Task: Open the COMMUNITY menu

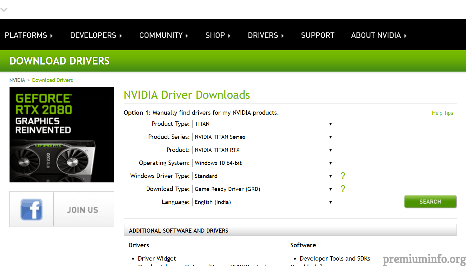Action: (163, 35)
